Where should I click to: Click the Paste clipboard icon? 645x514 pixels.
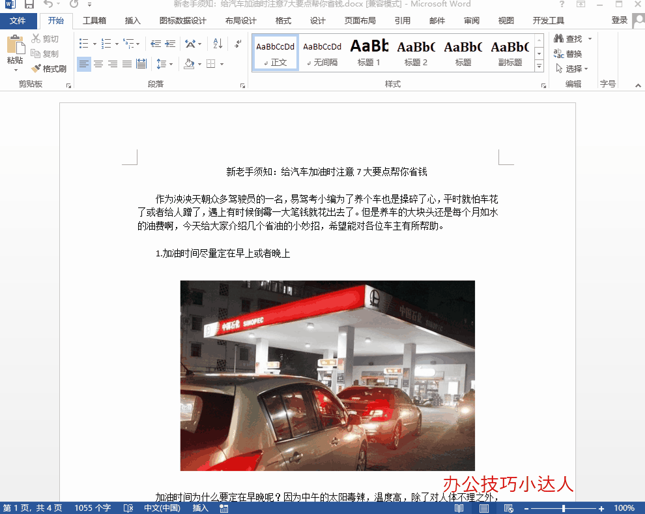15,44
